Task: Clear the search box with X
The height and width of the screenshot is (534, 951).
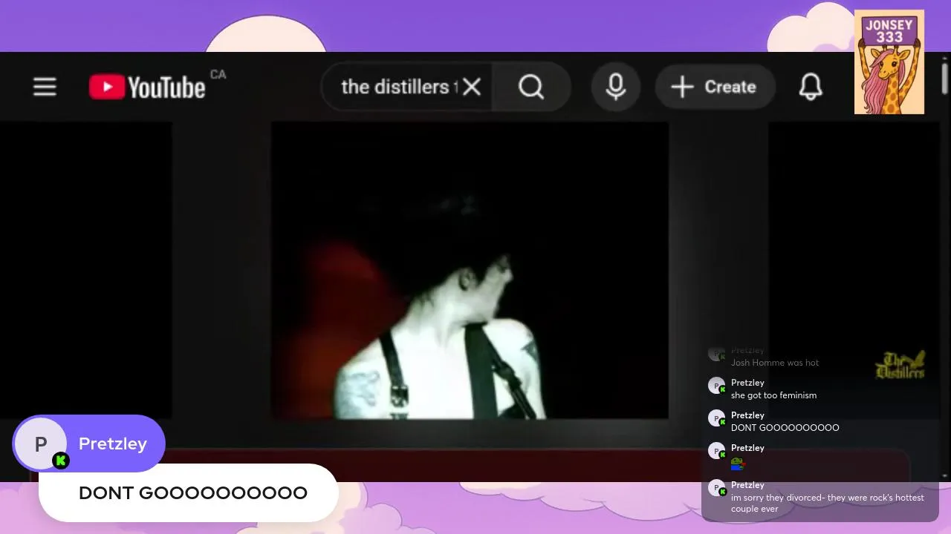Action: 472,87
